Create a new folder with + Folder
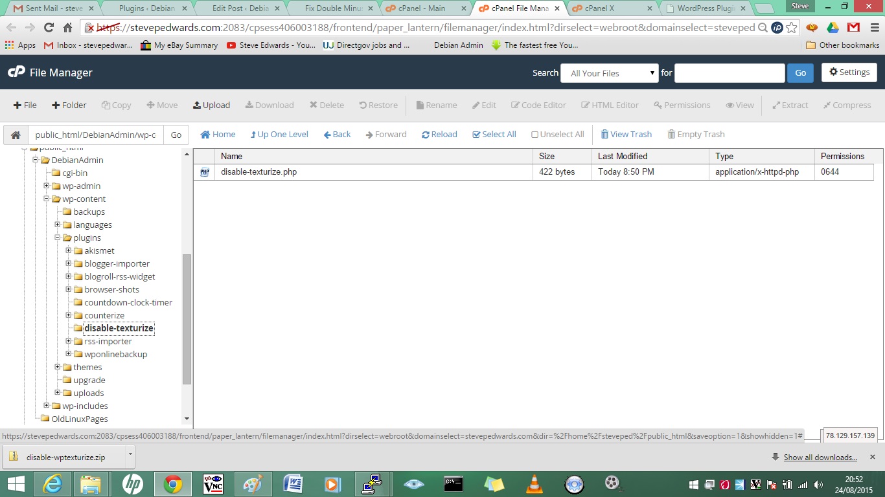This screenshot has width=885, height=497. tap(69, 105)
